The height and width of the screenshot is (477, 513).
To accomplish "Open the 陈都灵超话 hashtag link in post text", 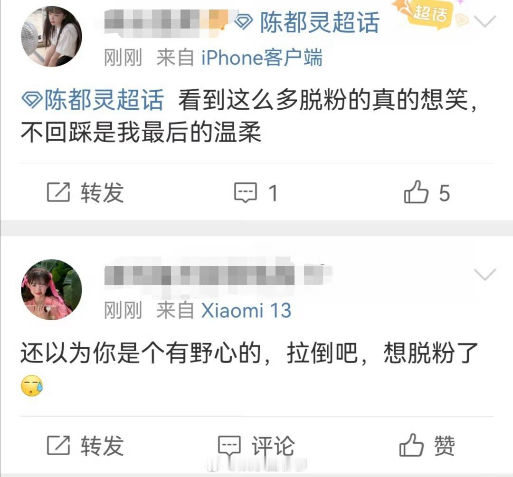I will click(x=93, y=99).
